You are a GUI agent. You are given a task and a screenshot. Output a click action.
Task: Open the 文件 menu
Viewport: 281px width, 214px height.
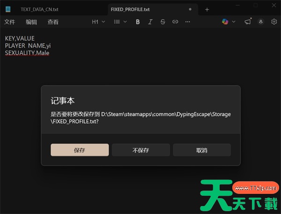[x=10, y=22]
